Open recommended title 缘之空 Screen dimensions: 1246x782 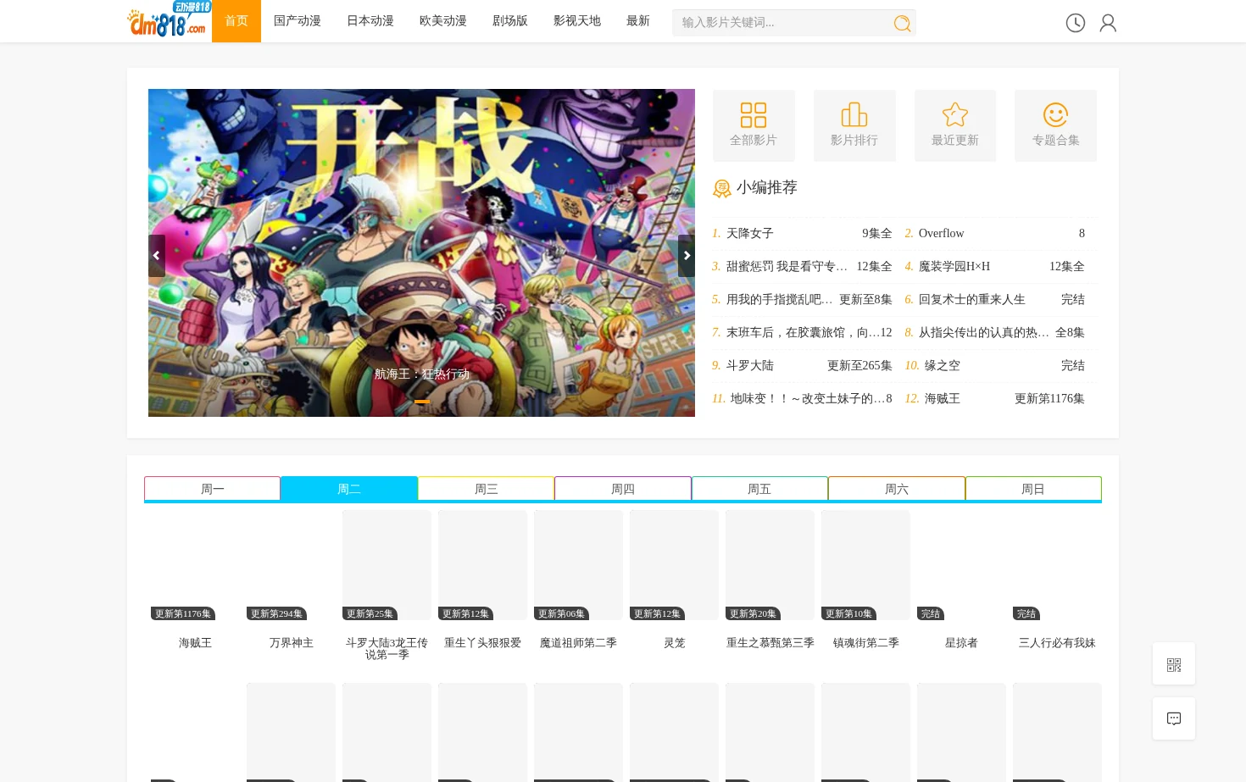pyautogui.click(x=943, y=365)
